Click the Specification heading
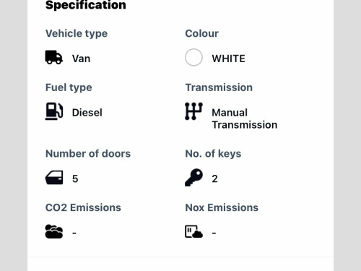The height and width of the screenshot is (271, 361). 86,5
